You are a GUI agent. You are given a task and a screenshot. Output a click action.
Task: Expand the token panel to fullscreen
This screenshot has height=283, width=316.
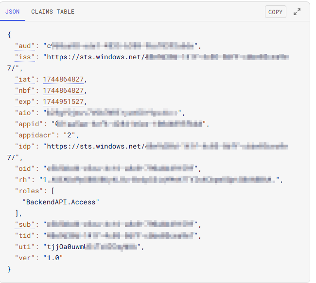click(x=297, y=12)
